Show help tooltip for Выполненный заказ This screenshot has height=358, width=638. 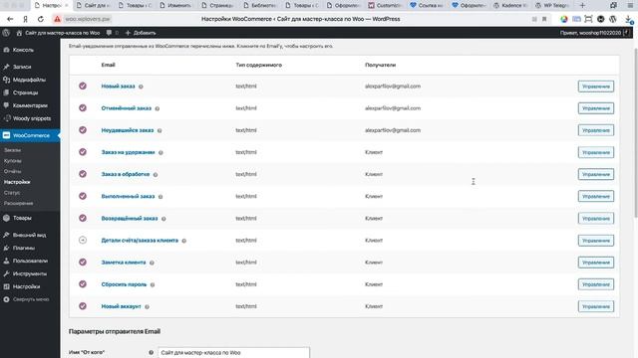tap(160, 197)
